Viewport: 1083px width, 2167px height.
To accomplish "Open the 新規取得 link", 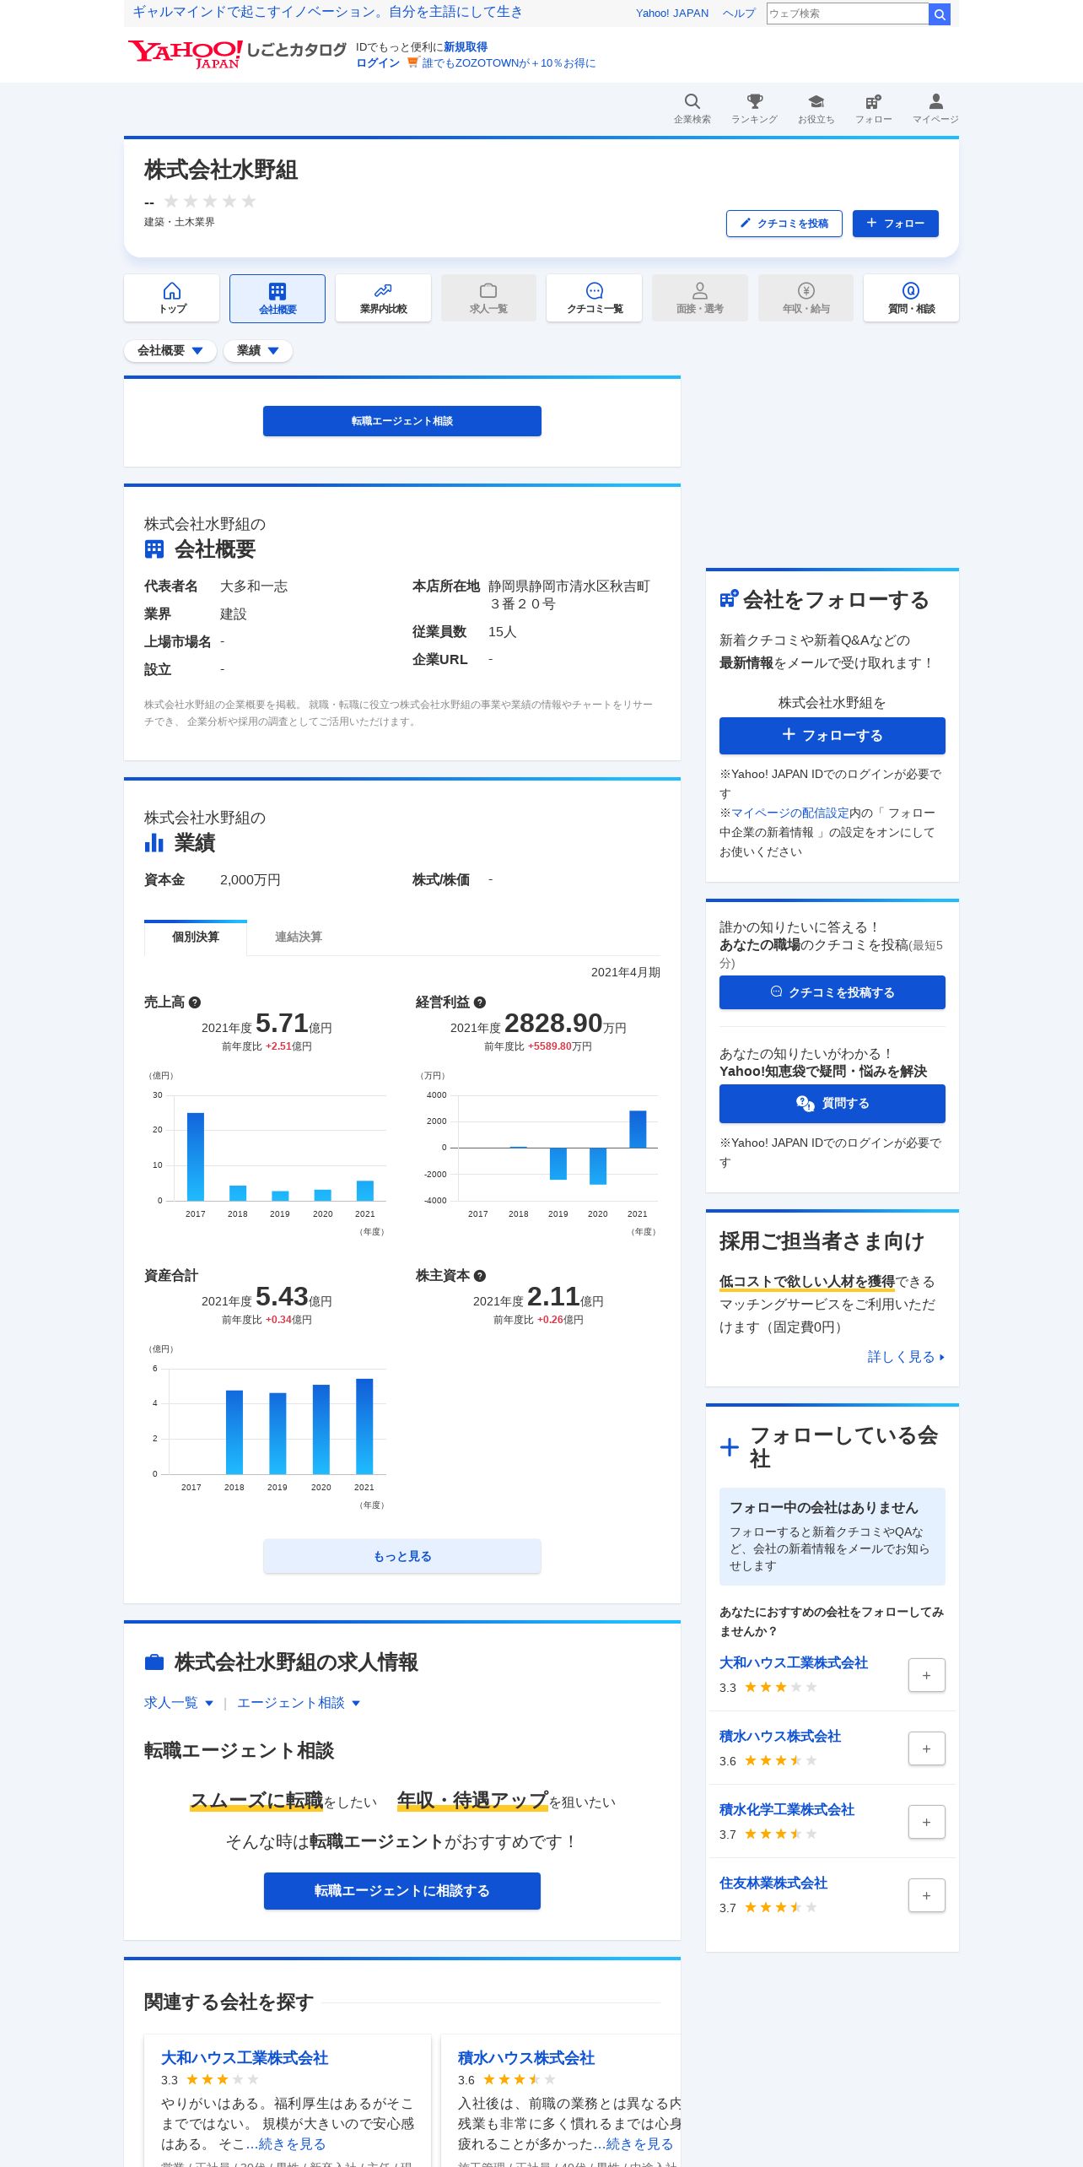I will (x=466, y=47).
